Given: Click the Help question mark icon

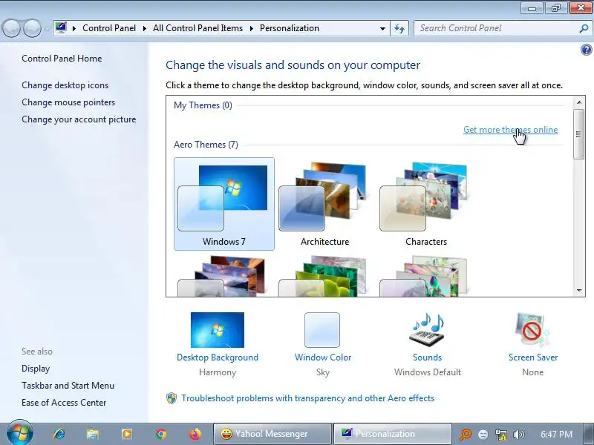Looking at the screenshot, I should [x=586, y=50].
